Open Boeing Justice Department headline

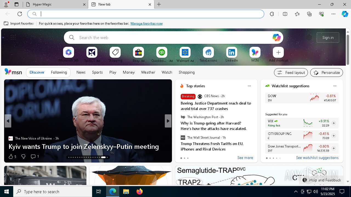(216, 106)
